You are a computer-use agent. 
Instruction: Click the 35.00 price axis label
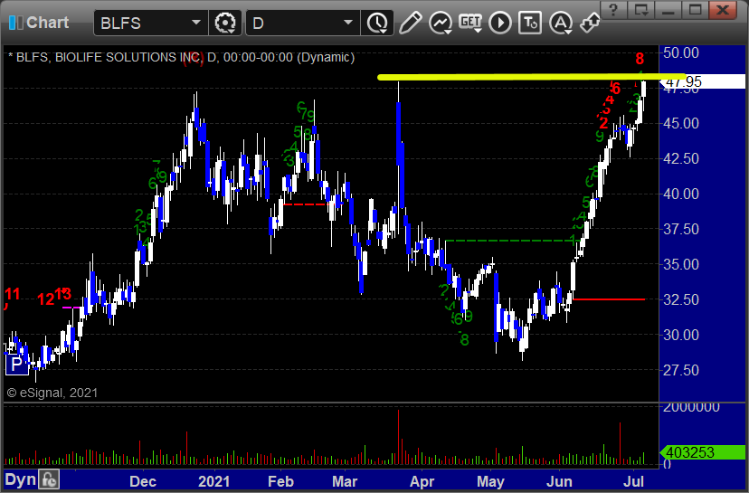681,264
